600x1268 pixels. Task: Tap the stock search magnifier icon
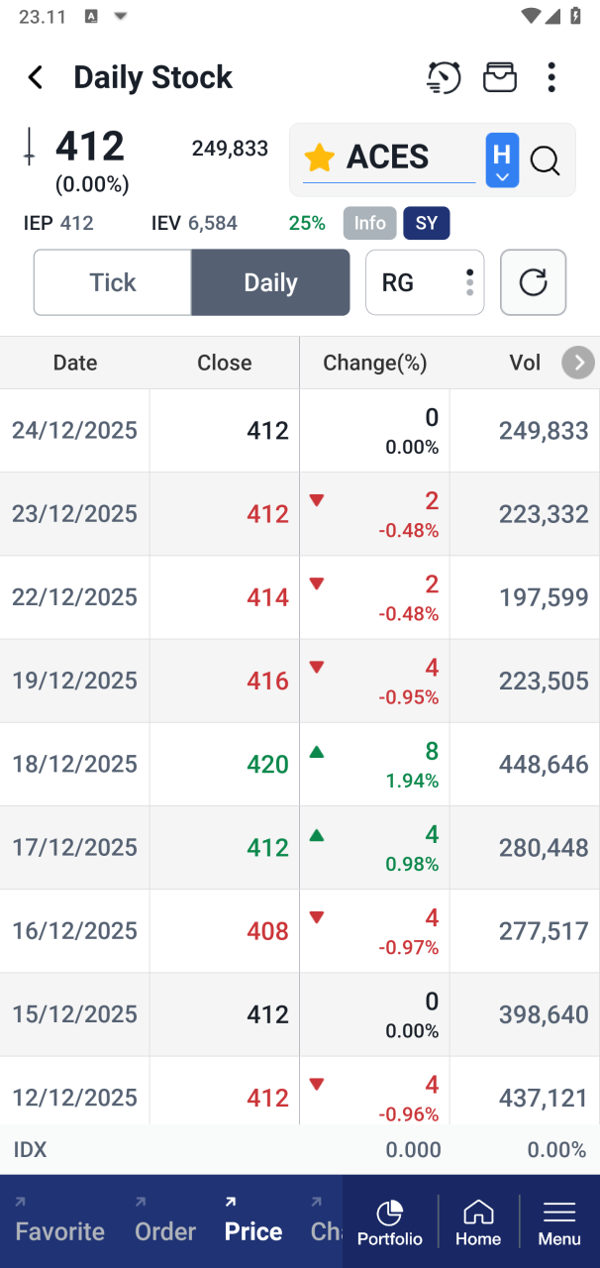tap(546, 159)
